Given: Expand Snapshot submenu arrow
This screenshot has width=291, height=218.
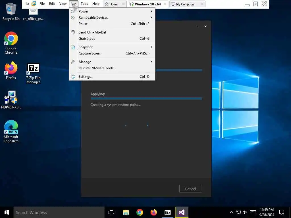Looking at the screenshot, I should coord(151,47).
